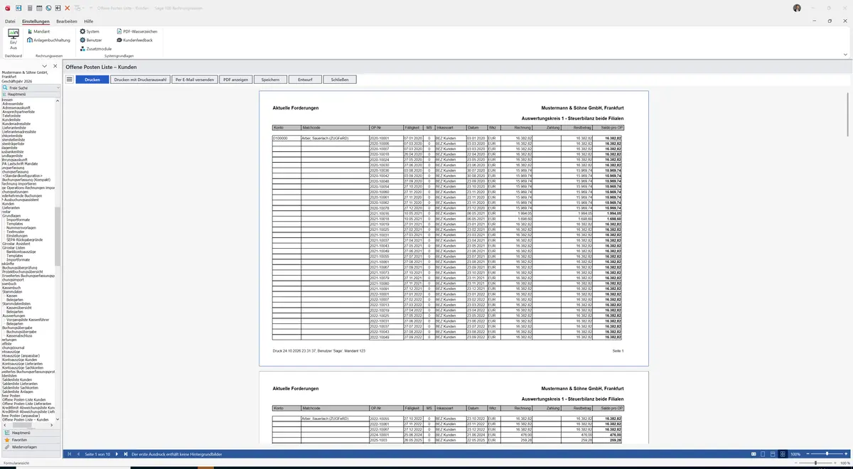Screen dimensions: 853x469
Task: Select Kreditlimit-Abweichungsliste Lieferanten in the tree
Action: pyautogui.click(x=28, y=411)
